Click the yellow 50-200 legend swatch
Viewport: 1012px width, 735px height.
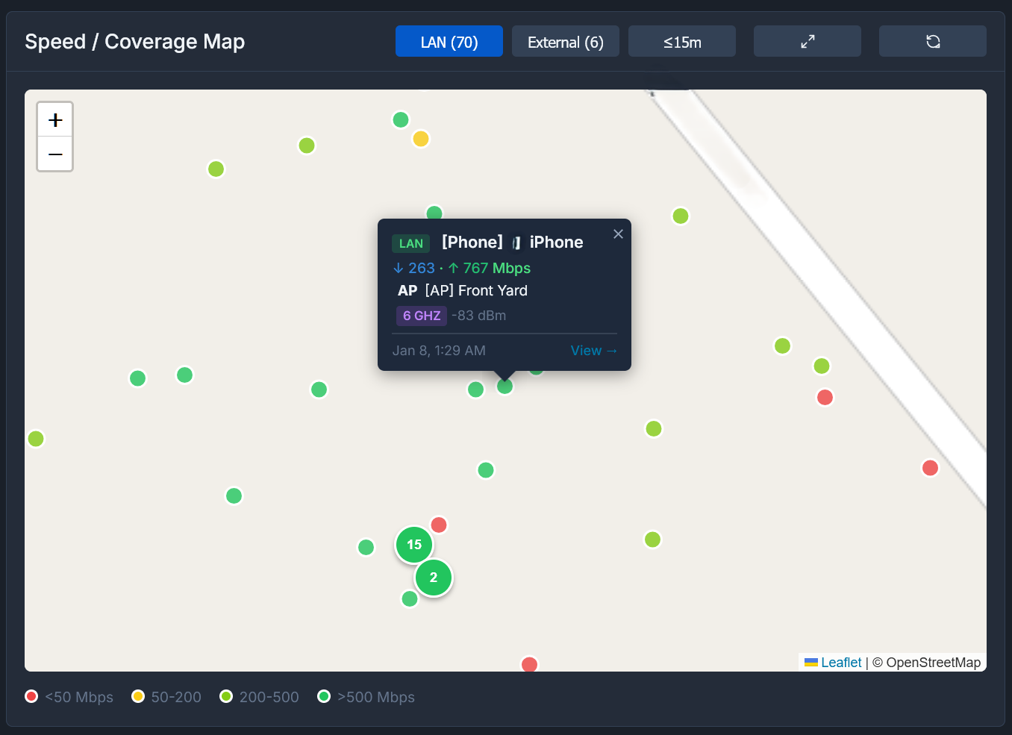[138, 696]
